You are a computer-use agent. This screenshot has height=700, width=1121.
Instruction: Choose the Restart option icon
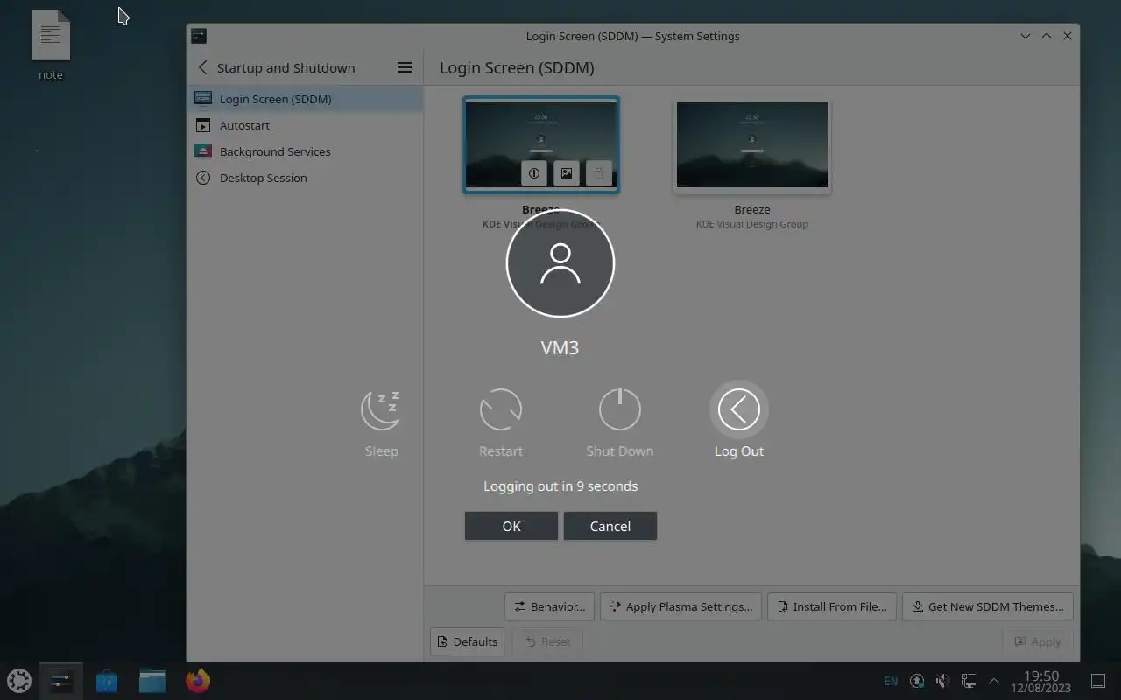click(501, 409)
